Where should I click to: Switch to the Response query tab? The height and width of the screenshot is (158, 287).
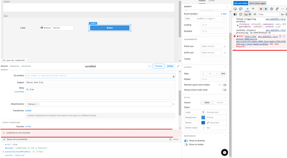tap(15, 66)
